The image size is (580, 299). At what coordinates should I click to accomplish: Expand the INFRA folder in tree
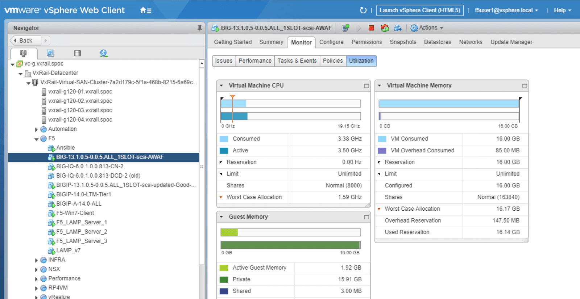tap(36, 260)
